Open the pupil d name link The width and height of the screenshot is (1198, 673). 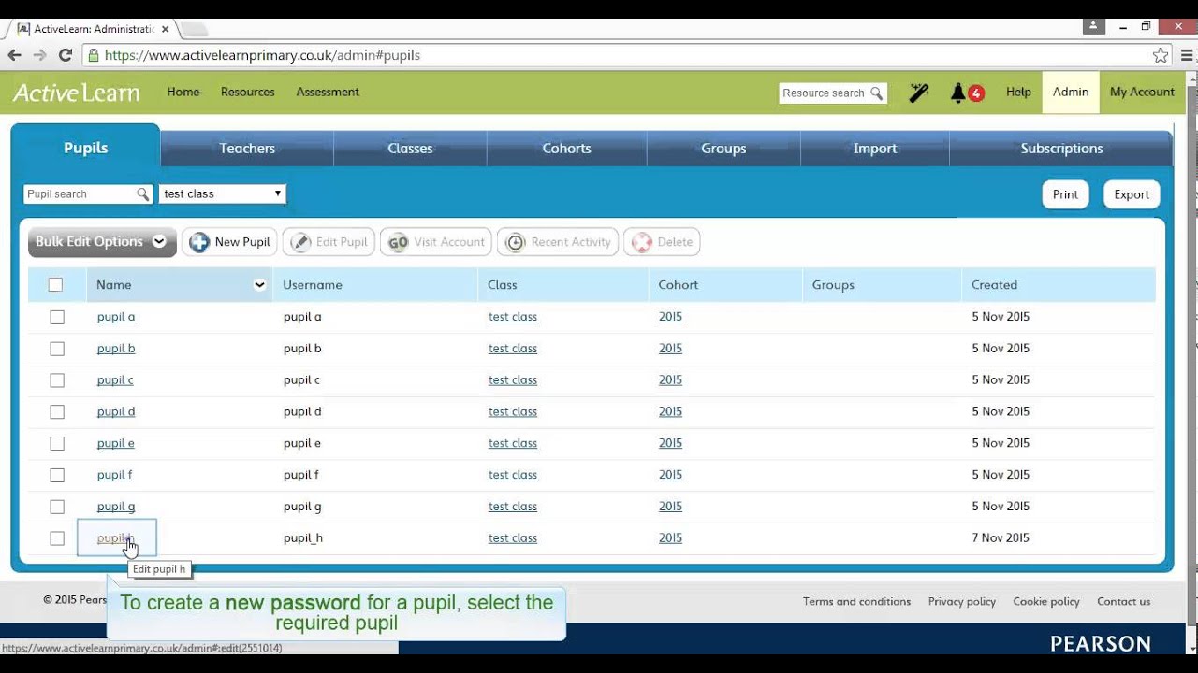[x=116, y=412]
